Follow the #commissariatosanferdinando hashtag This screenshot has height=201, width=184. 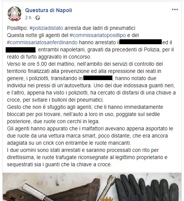42,42
